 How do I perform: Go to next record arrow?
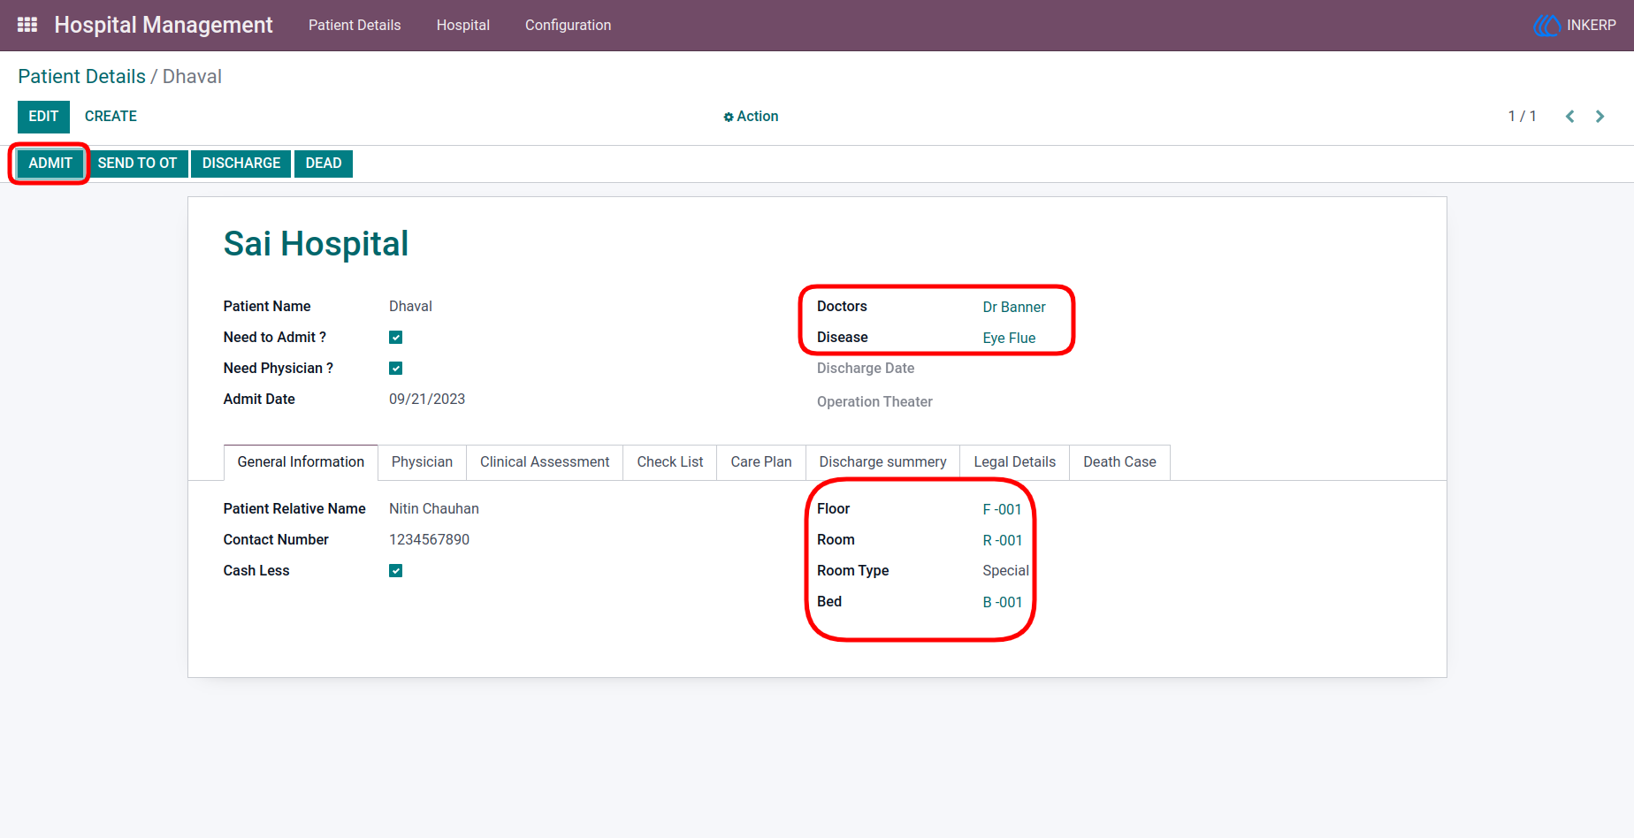(1600, 117)
